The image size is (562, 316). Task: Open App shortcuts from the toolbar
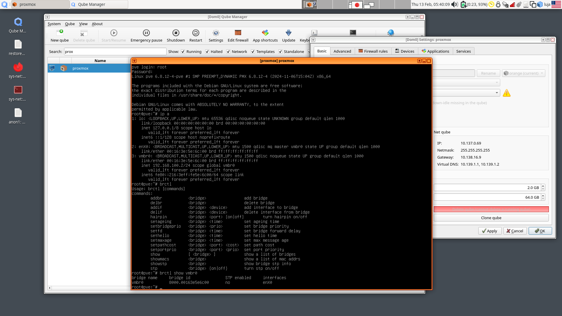[265, 36]
